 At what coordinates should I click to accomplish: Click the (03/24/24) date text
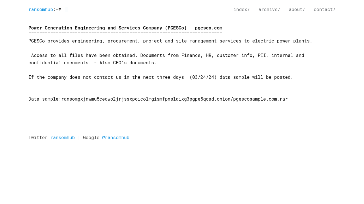[x=203, y=77]
